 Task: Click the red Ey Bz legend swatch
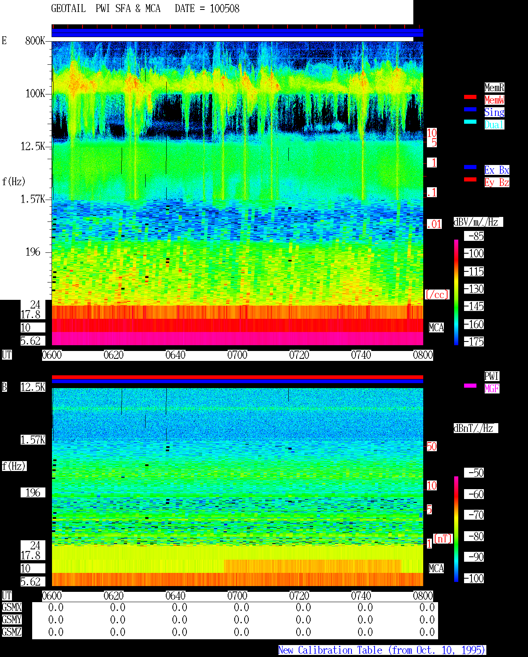tap(470, 179)
